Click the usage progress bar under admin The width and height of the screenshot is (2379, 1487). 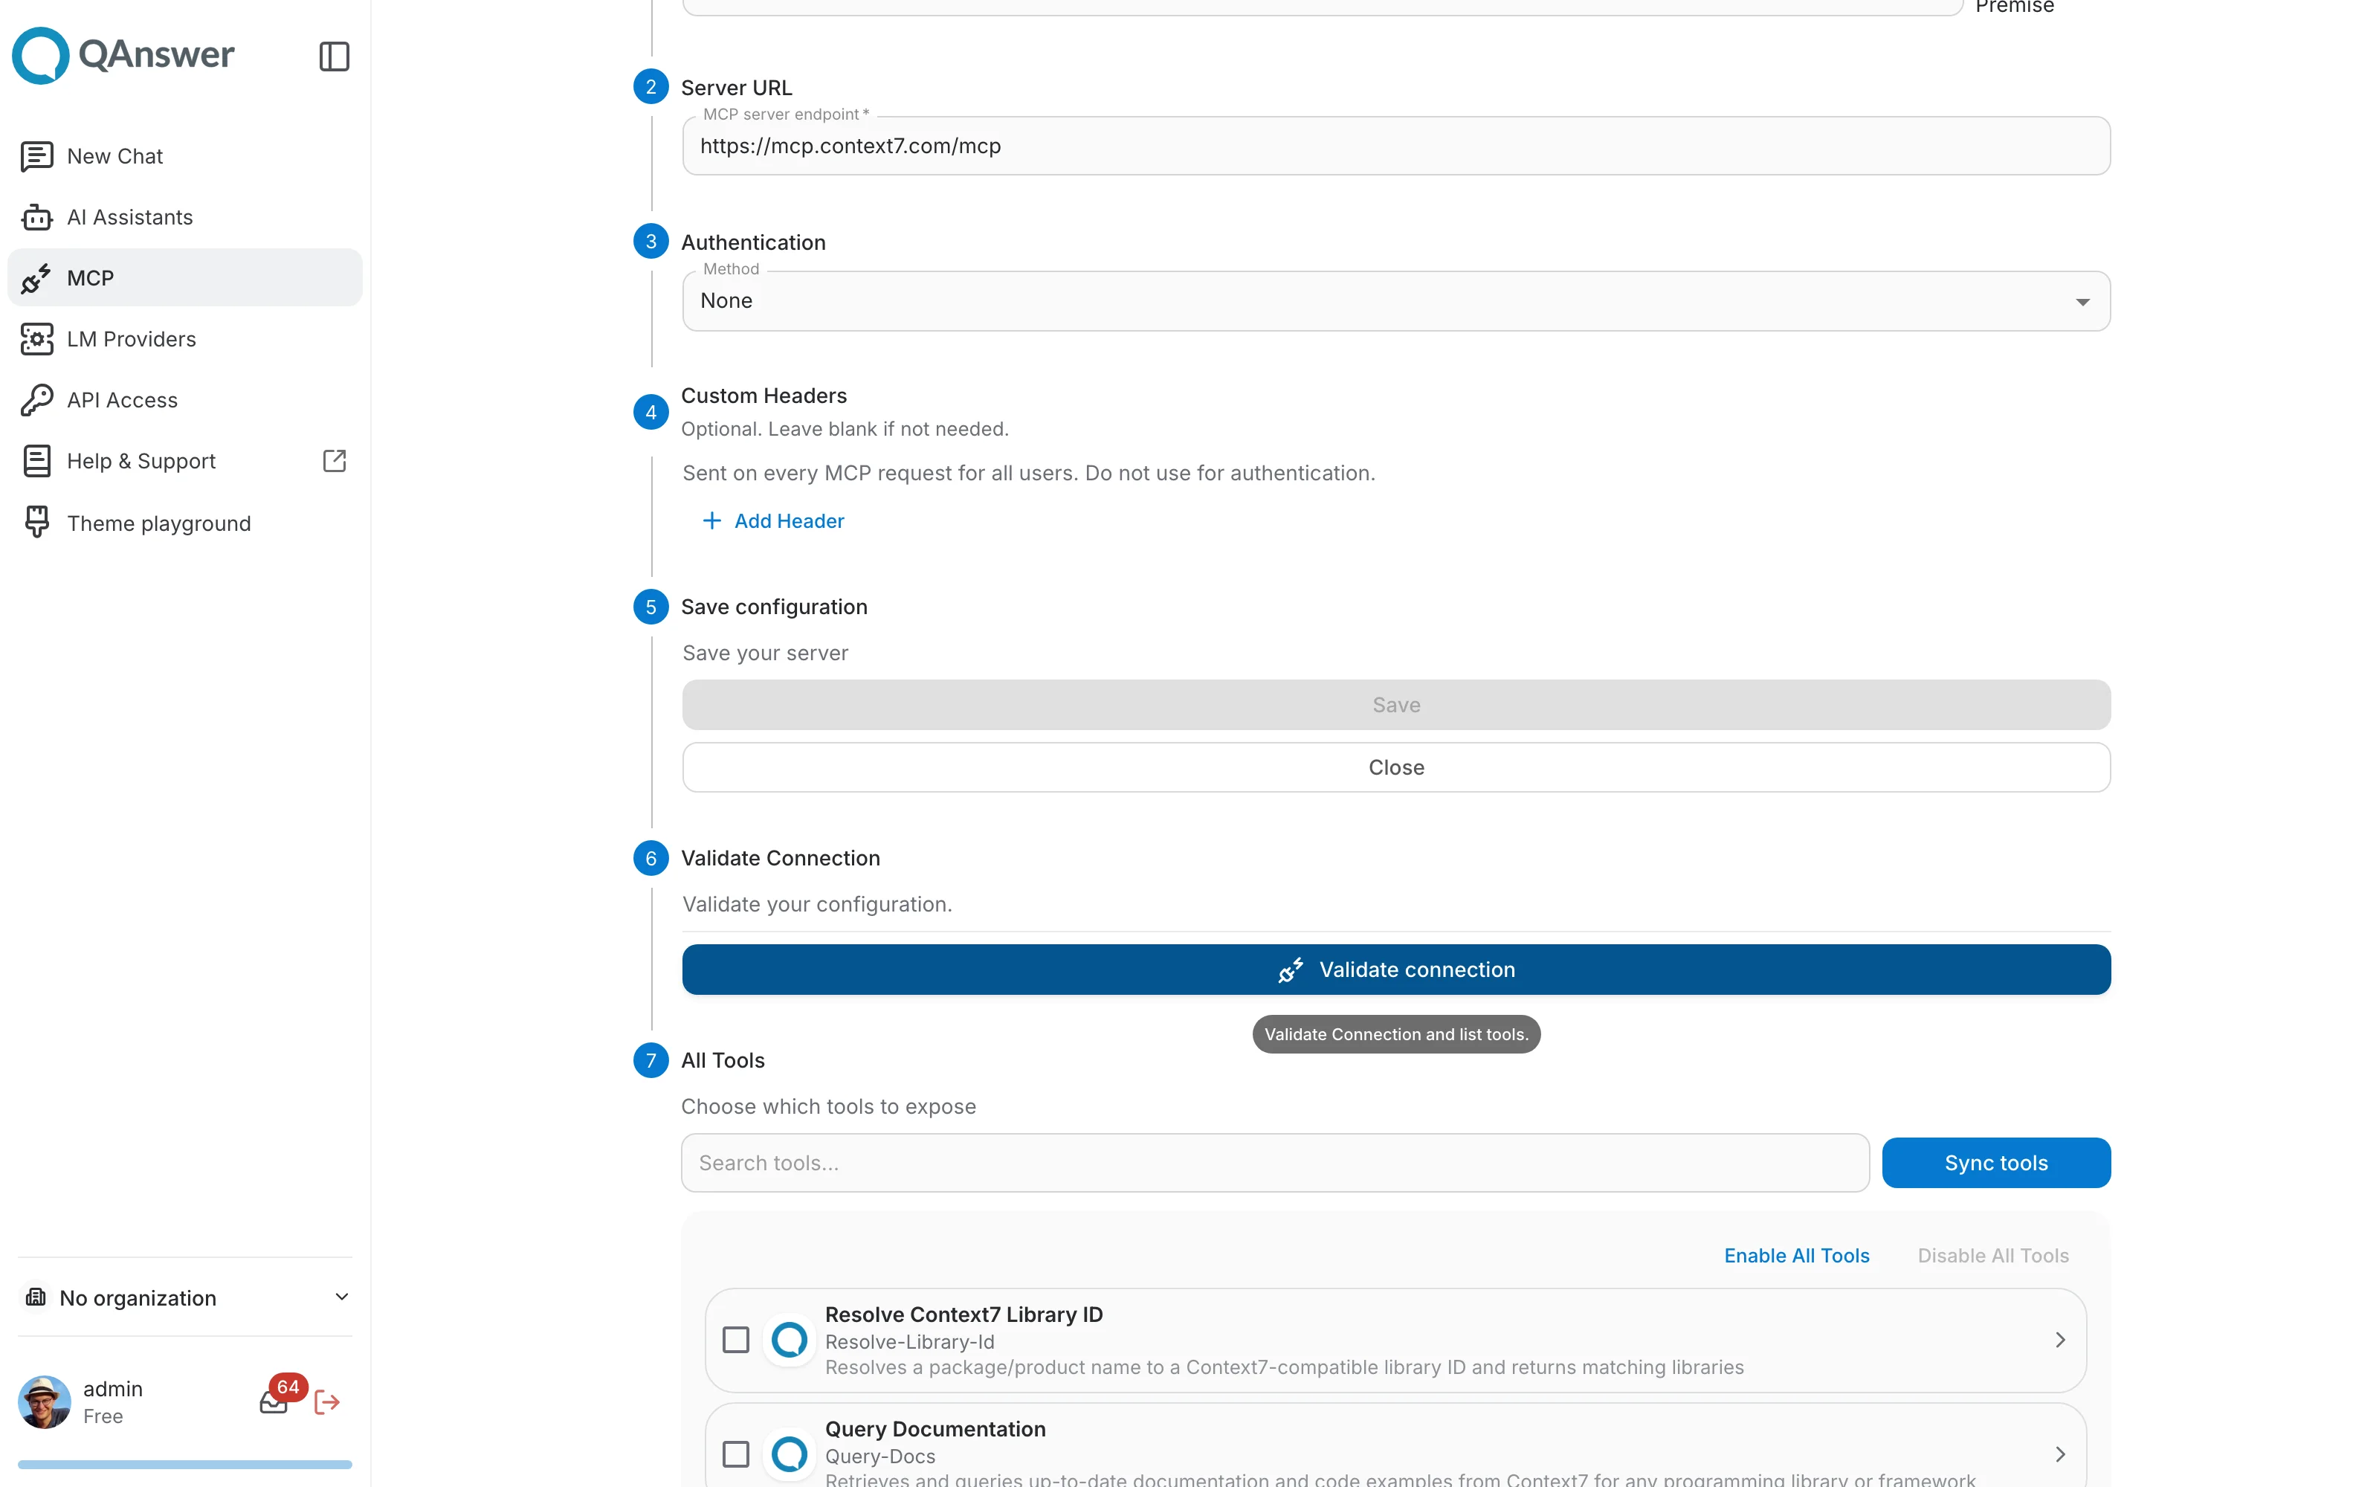[x=185, y=1465]
